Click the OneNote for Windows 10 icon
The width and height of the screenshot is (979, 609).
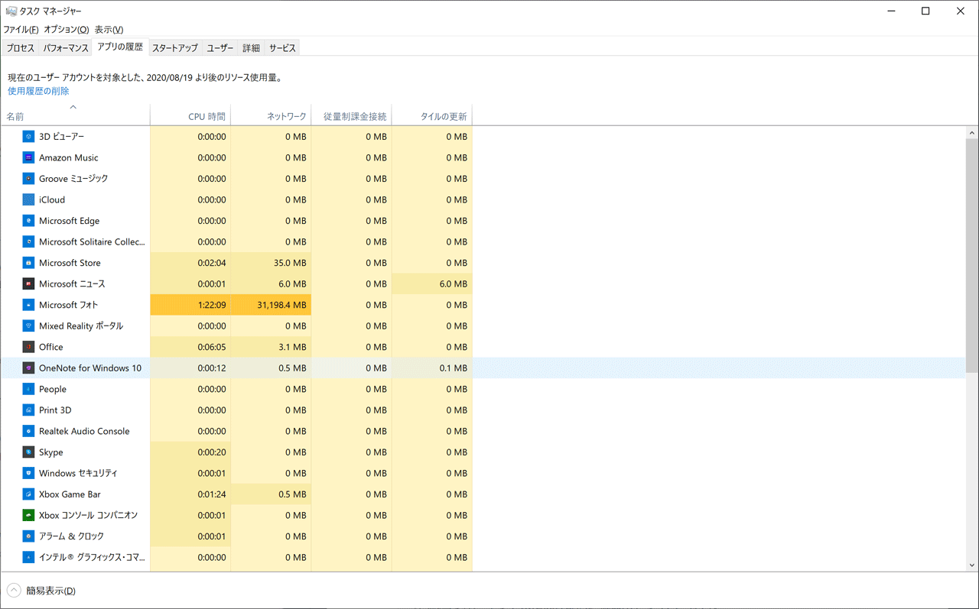[x=28, y=368]
